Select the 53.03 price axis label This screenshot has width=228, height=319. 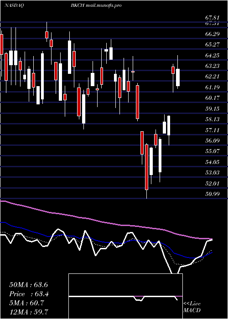pos(212,173)
